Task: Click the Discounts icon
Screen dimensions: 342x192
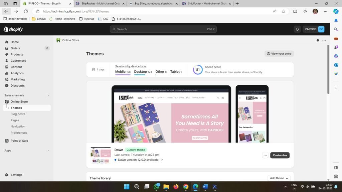Action: 7,86
